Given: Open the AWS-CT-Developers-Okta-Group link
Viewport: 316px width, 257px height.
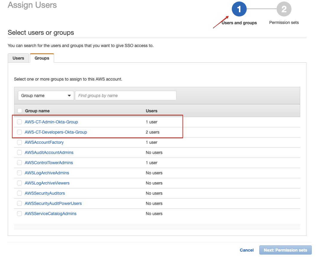Looking at the screenshot, I should click(56, 132).
